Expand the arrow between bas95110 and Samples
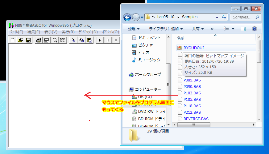 coord(178,17)
